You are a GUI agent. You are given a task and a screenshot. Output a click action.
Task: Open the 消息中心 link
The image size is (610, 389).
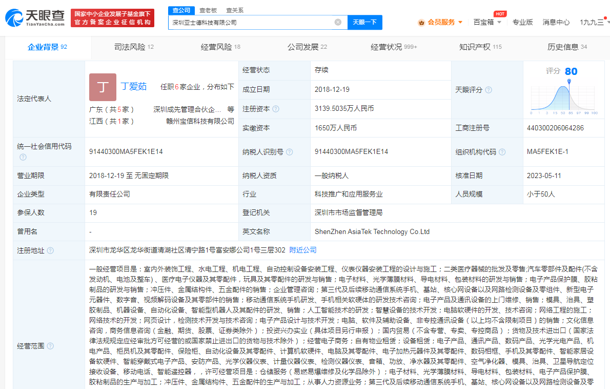coord(556,22)
